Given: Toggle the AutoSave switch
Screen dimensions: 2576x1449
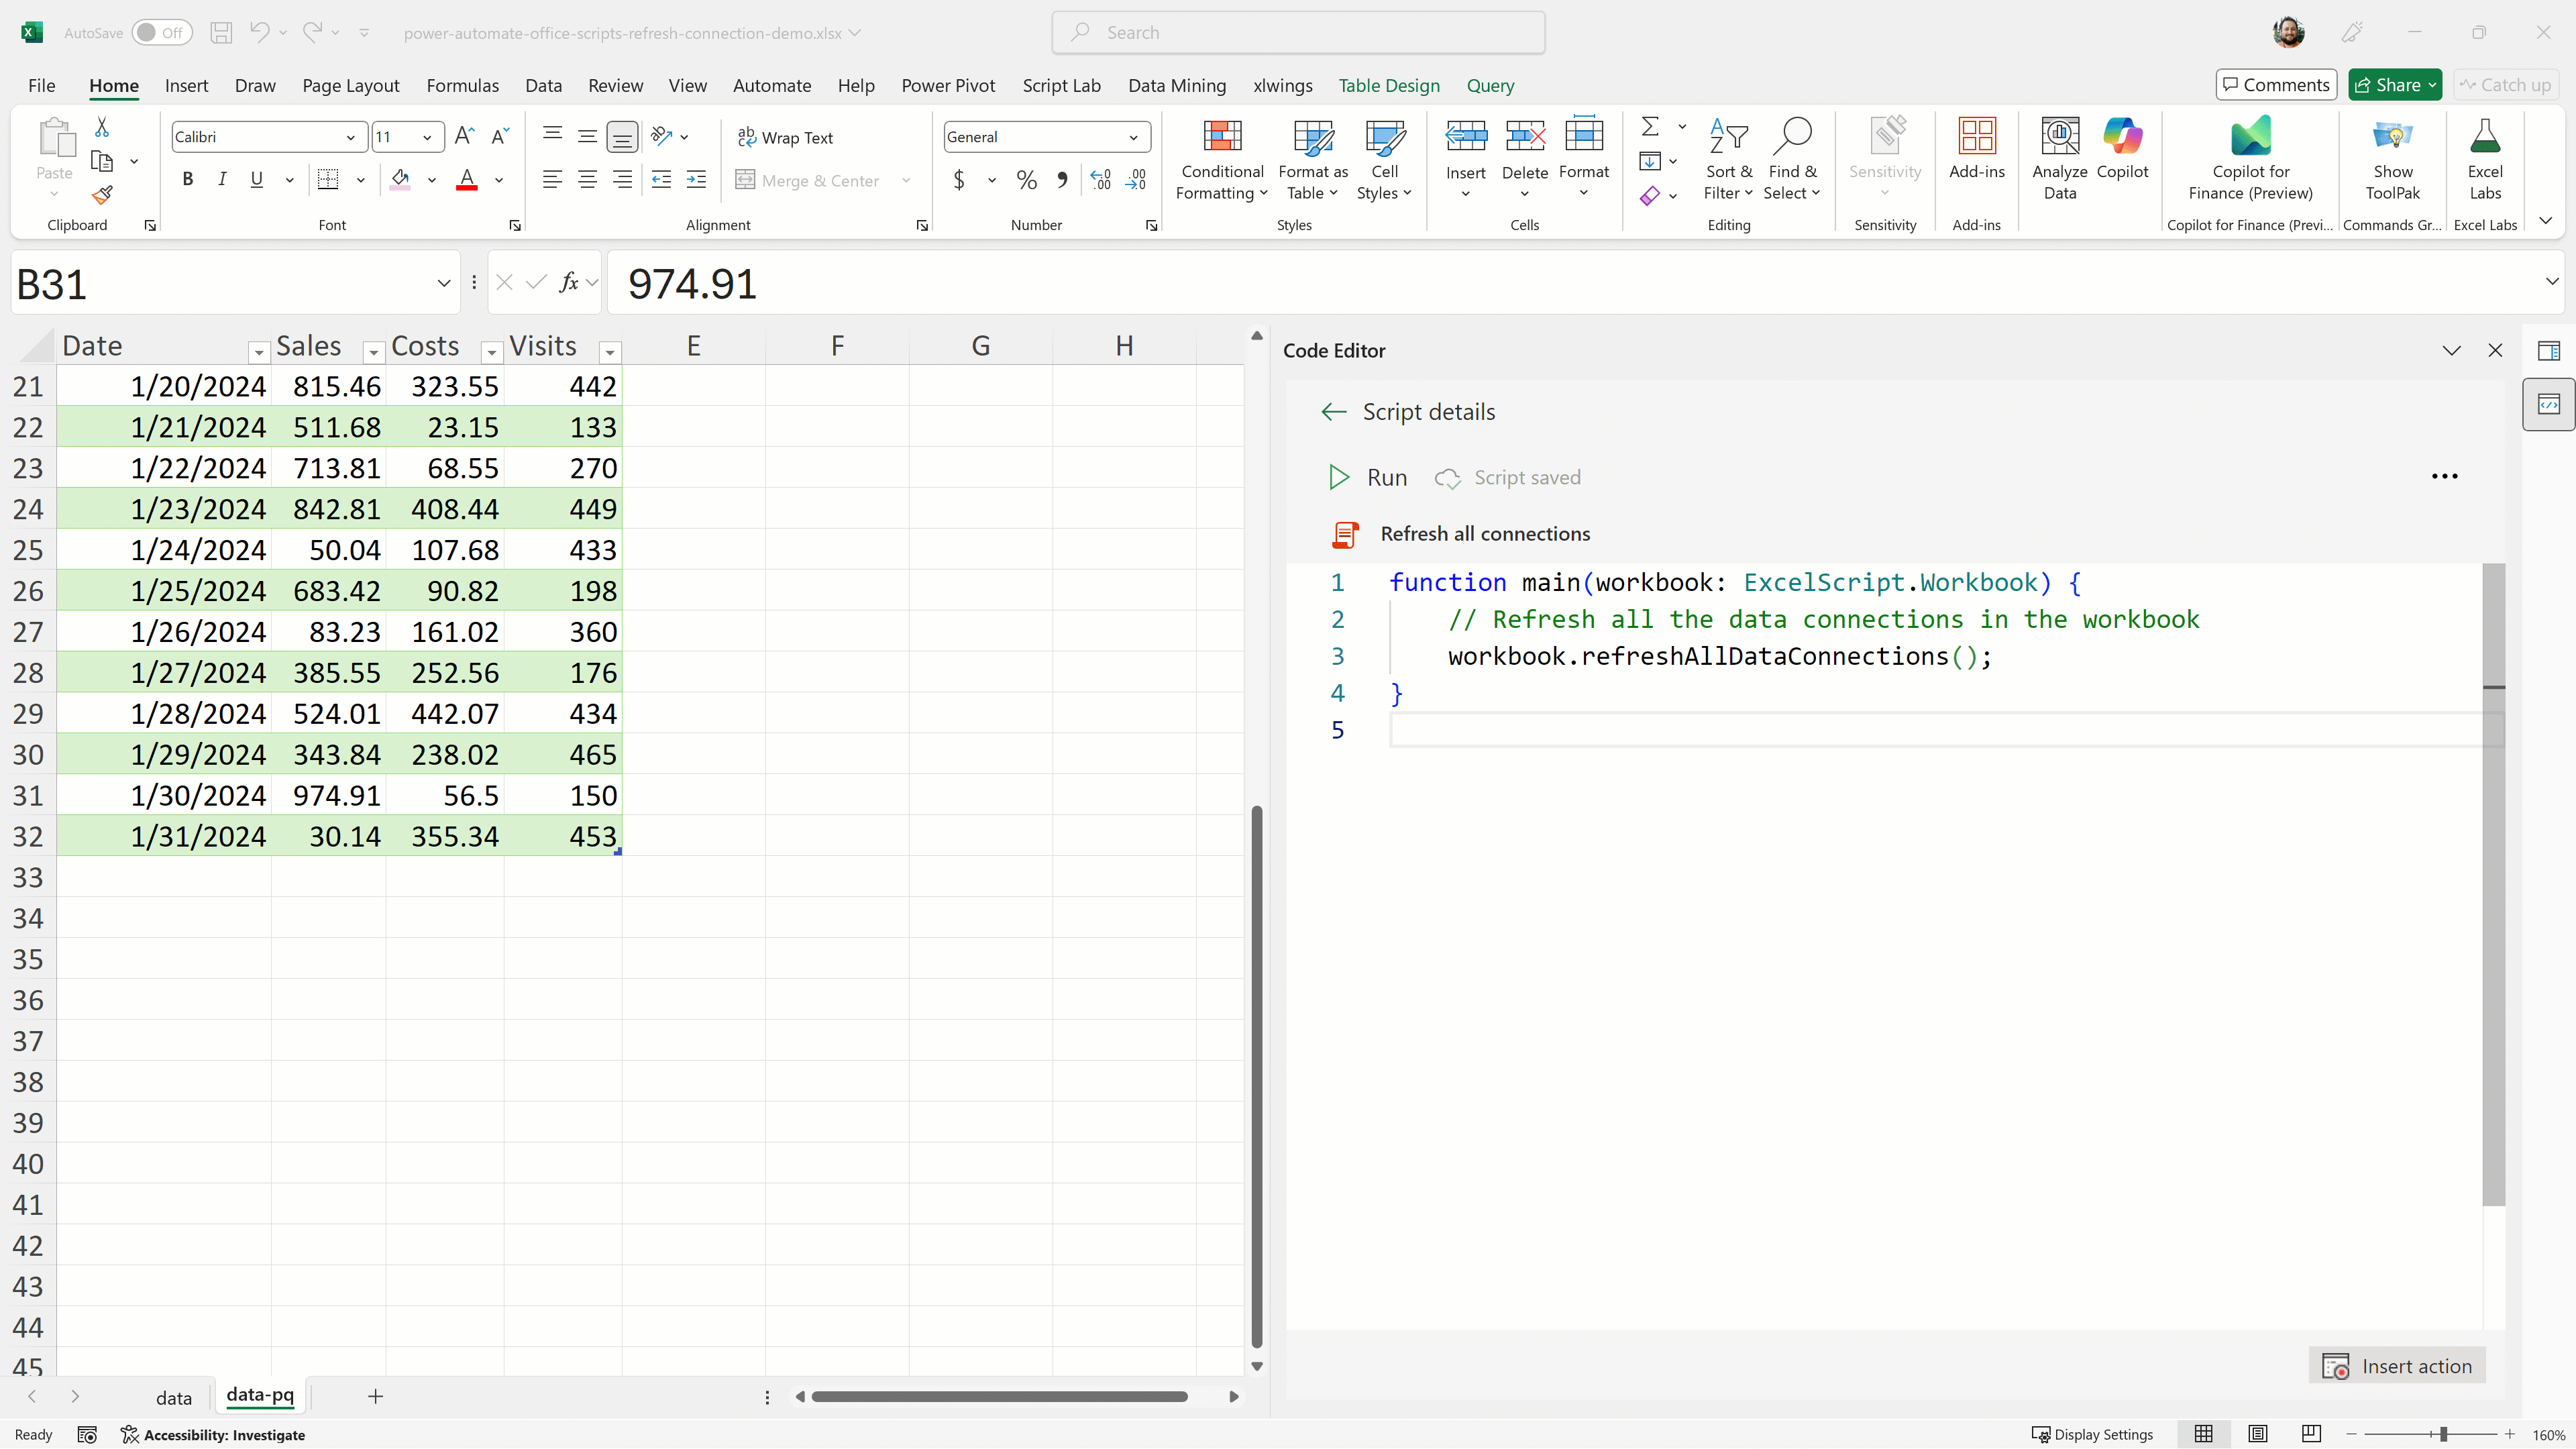Looking at the screenshot, I should click(160, 33).
